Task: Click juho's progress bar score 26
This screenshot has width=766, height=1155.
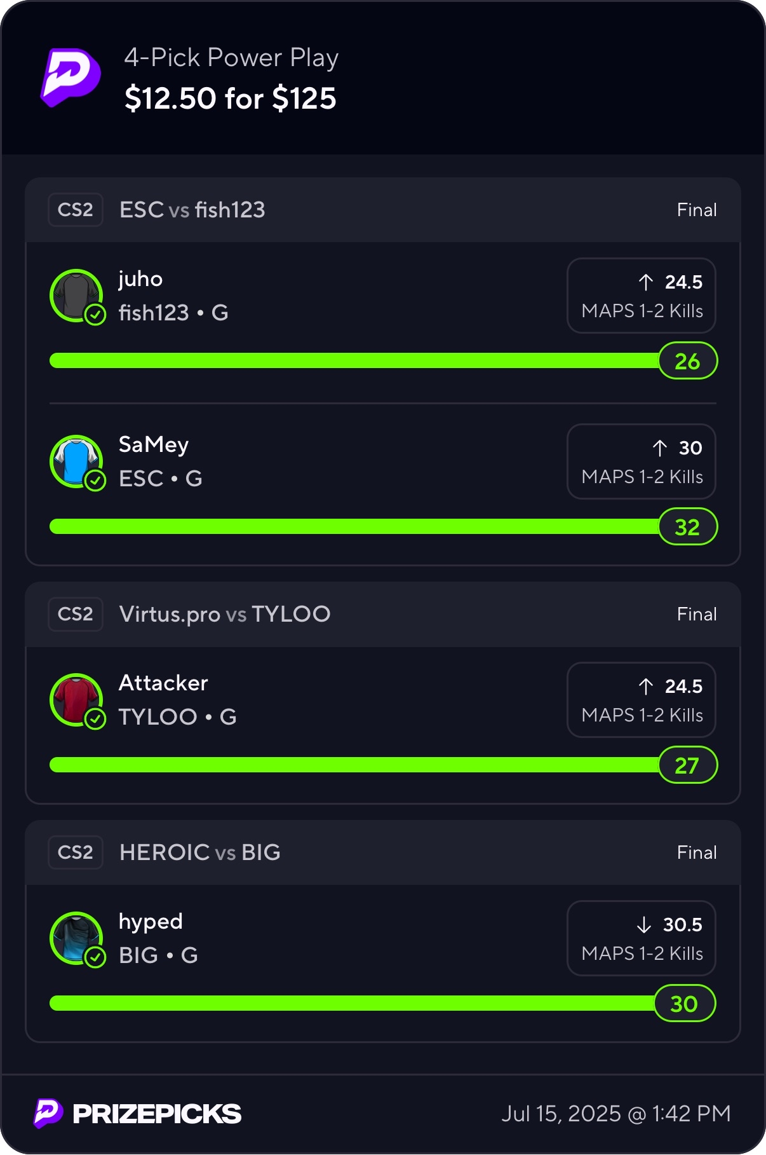Action: pos(687,361)
